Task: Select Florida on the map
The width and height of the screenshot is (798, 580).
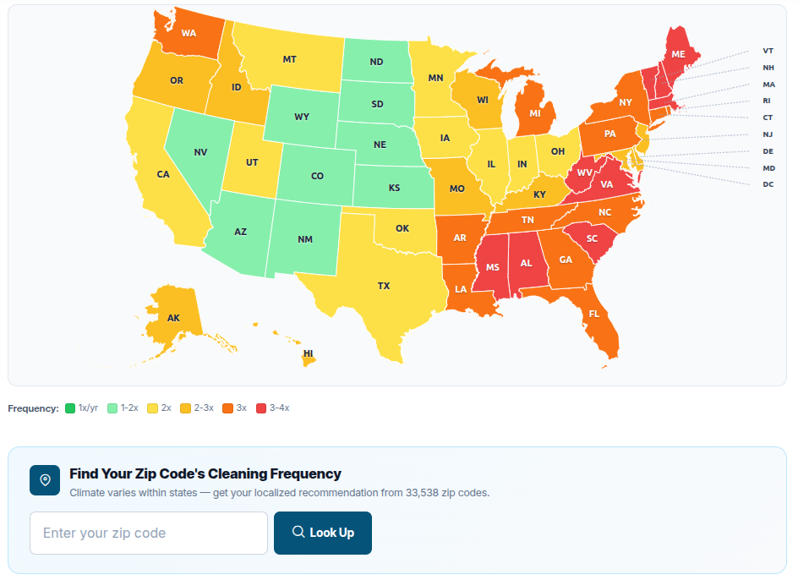Action: [x=594, y=315]
